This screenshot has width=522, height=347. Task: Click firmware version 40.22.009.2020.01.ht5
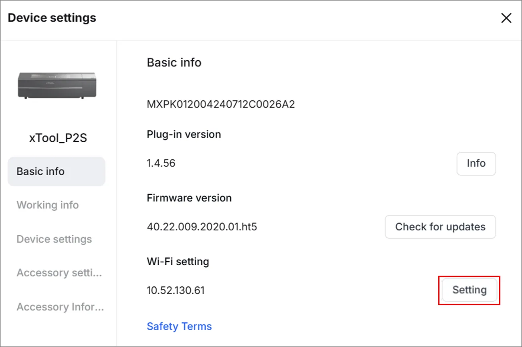tap(202, 227)
